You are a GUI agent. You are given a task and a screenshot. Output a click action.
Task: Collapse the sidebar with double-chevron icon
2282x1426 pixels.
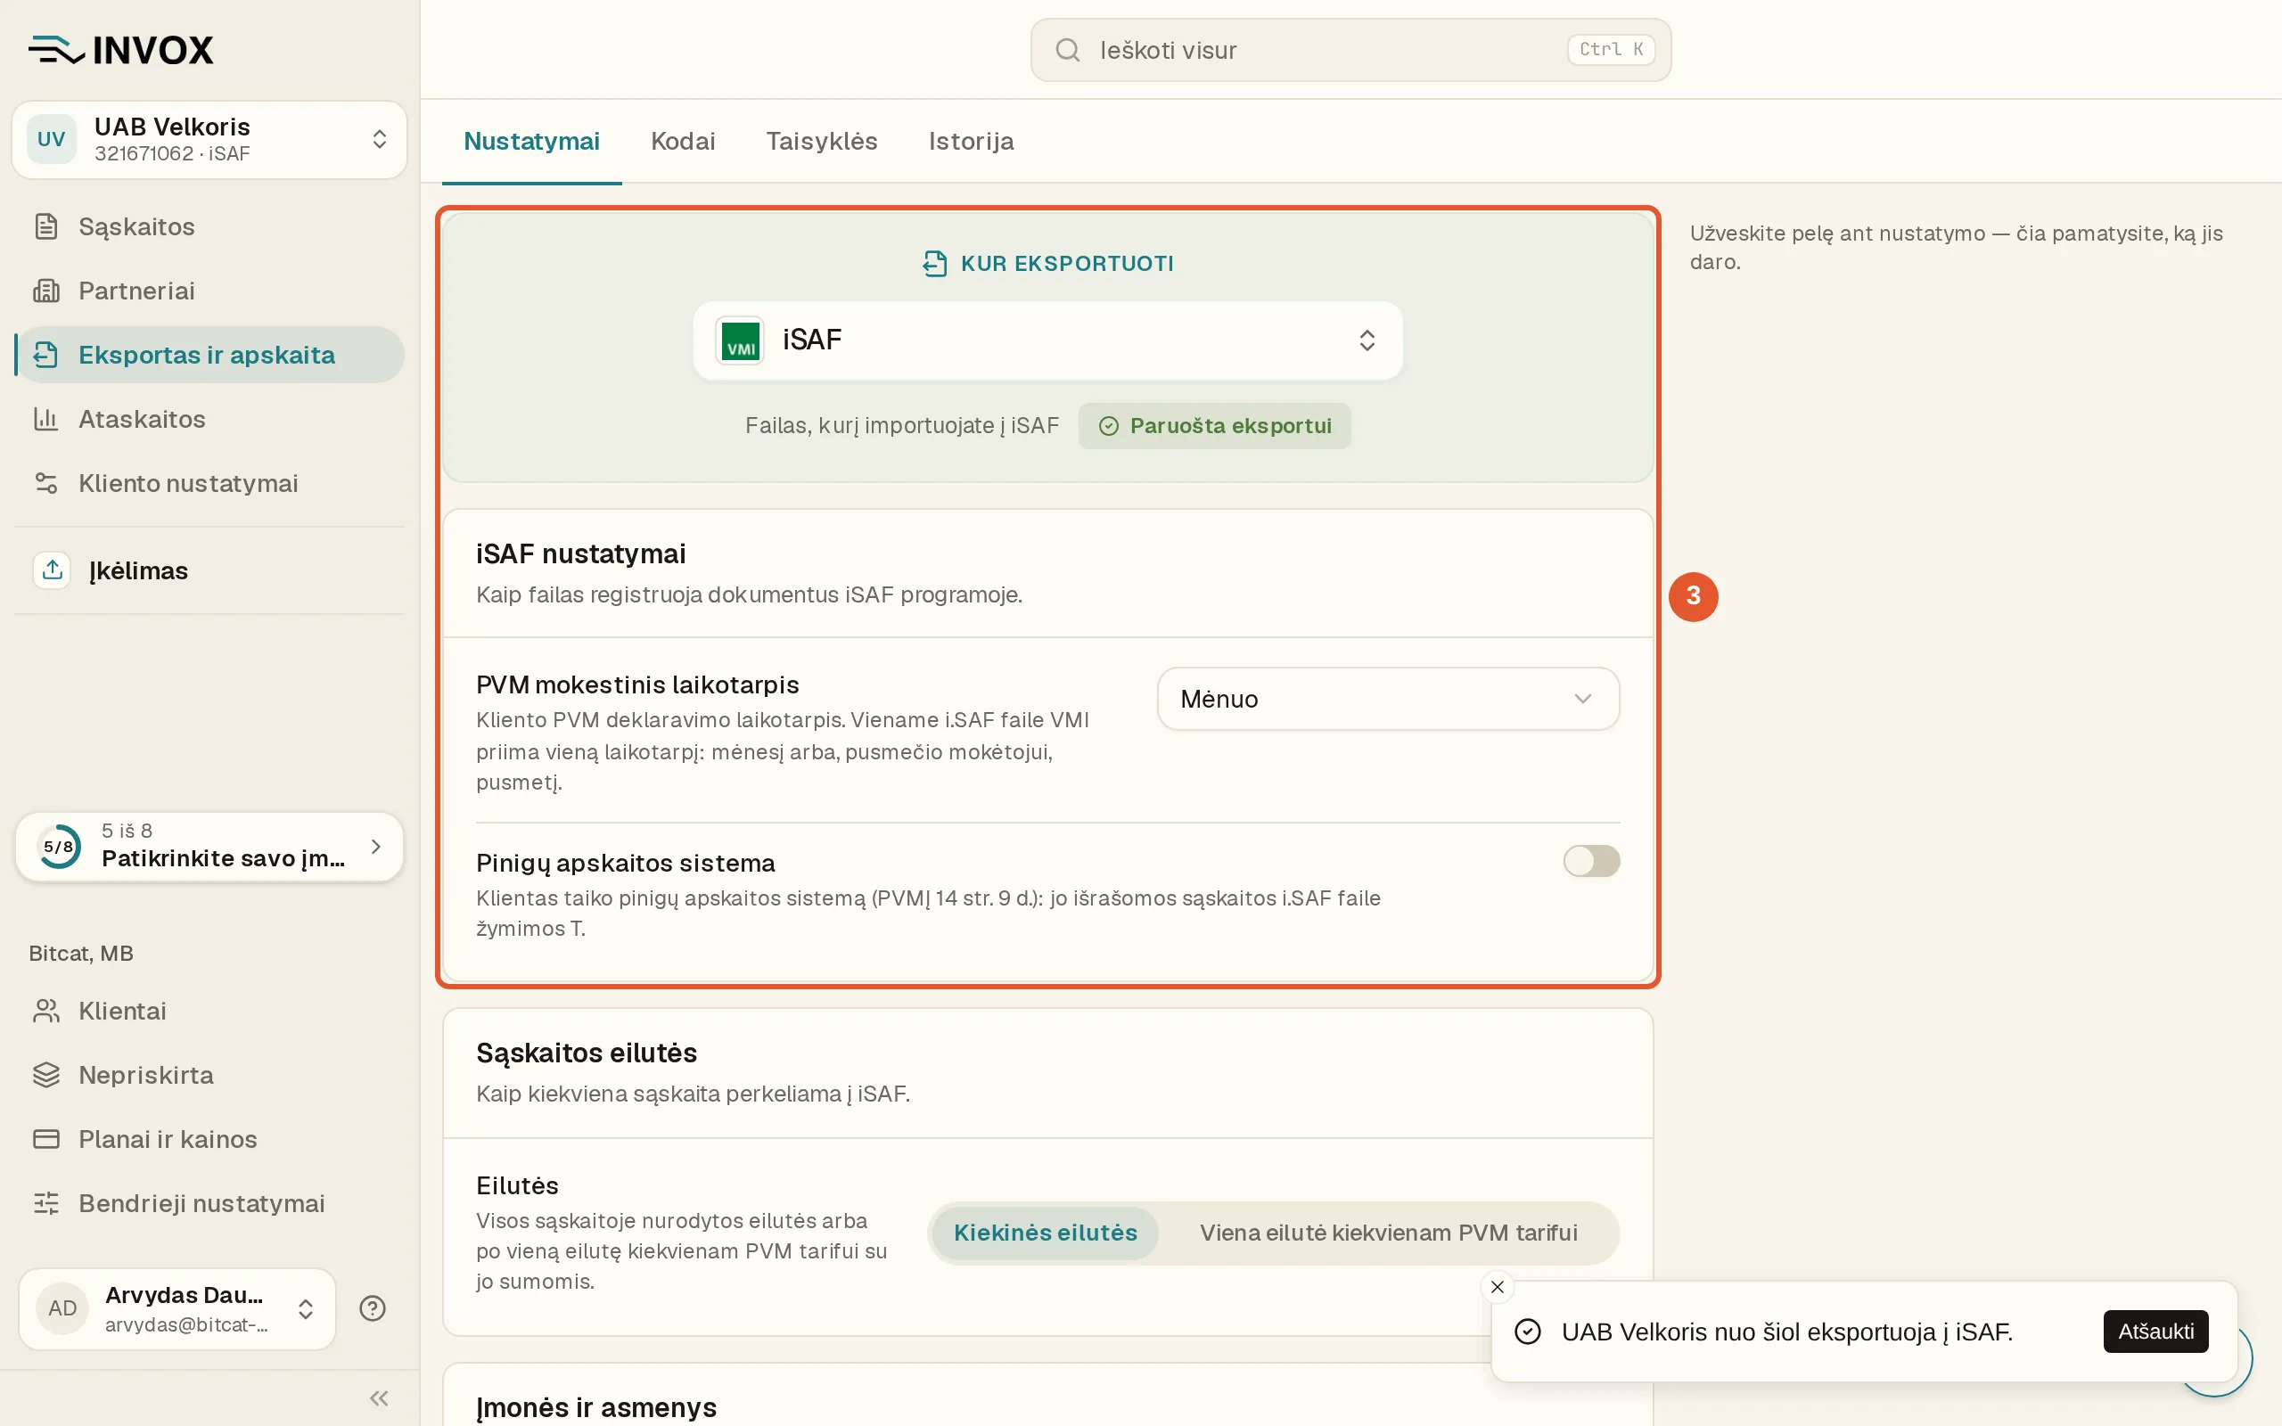click(379, 1397)
